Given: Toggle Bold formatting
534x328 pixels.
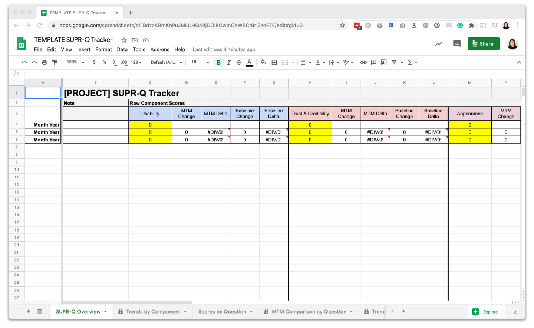Looking at the screenshot, I should [x=219, y=62].
